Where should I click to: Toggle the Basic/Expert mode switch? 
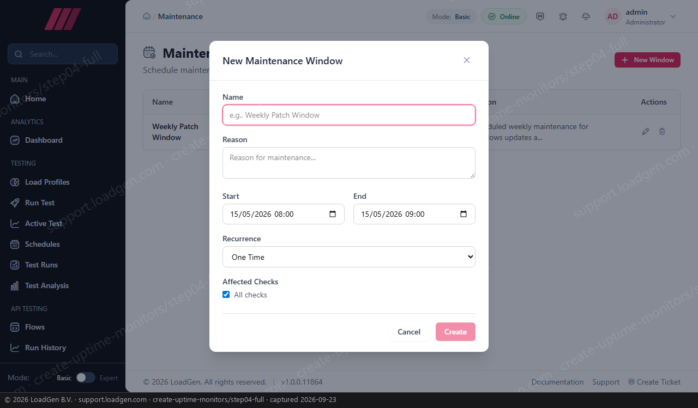(x=86, y=377)
